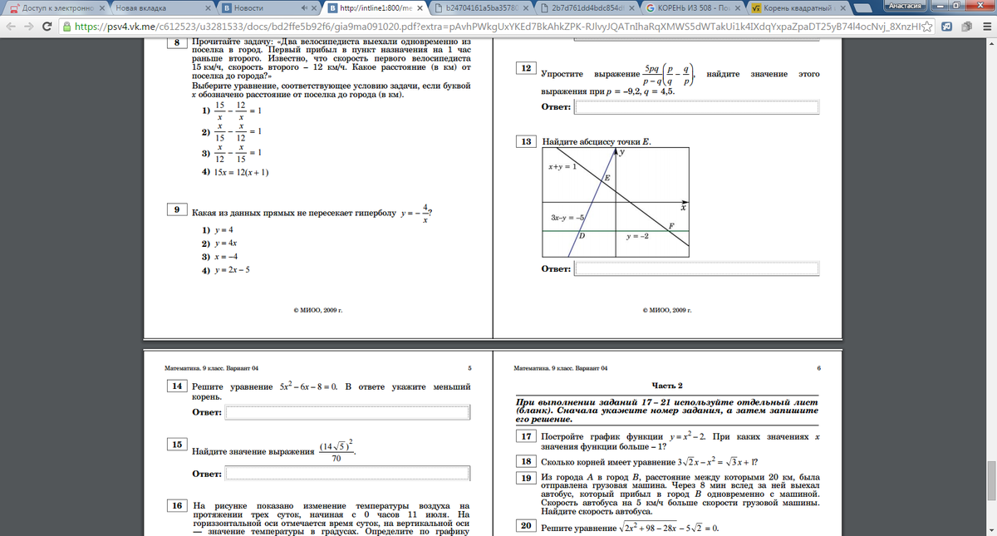The height and width of the screenshot is (536, 997).
Task: Click the green padlock security icon
Action: point(68,26)
